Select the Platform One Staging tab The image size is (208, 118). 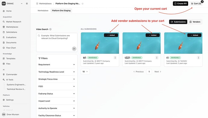61,11
